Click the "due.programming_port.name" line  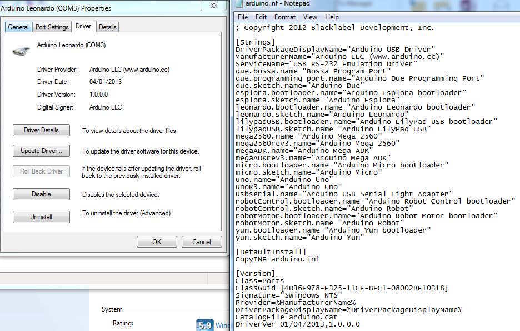click(x=360, y=78)
